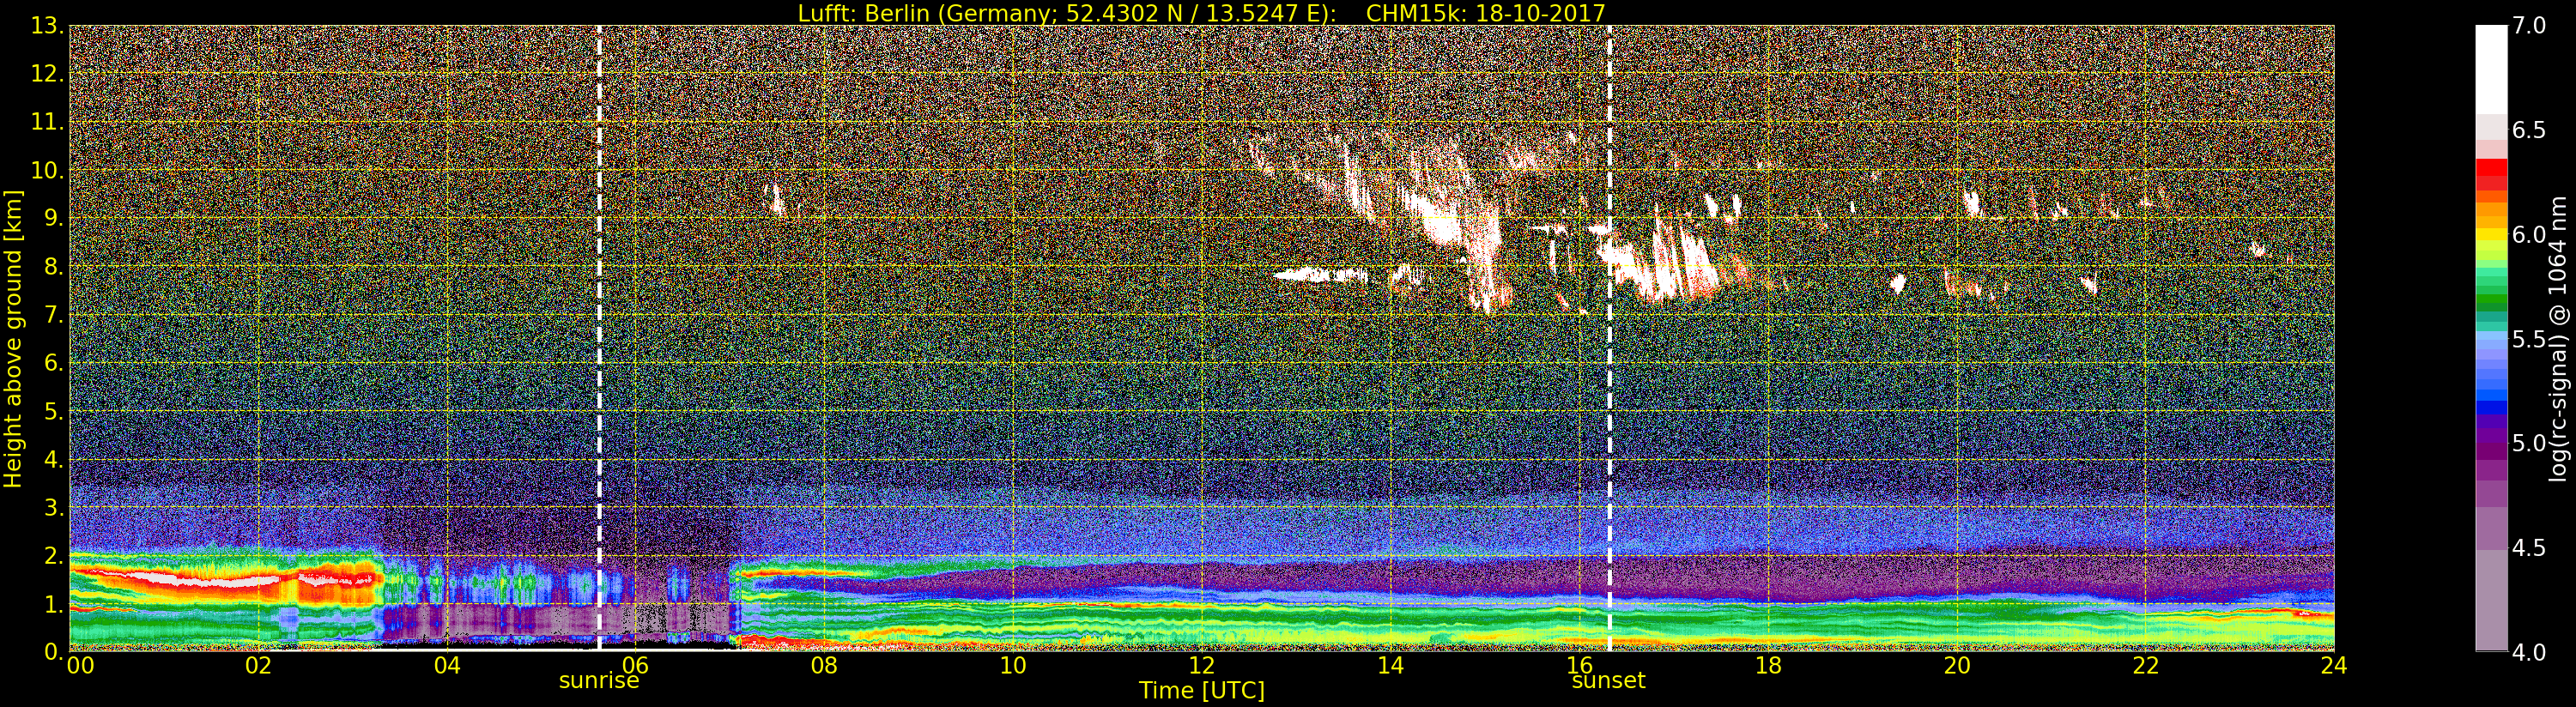This screenshot has width=2576, height=707.
Task: Click the plot title naming Lufft Berlin CHM15k
Action: tap(1201, 13)
